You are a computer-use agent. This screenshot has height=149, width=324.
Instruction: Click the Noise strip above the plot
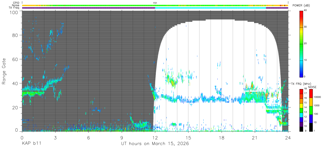coord(155,5)
